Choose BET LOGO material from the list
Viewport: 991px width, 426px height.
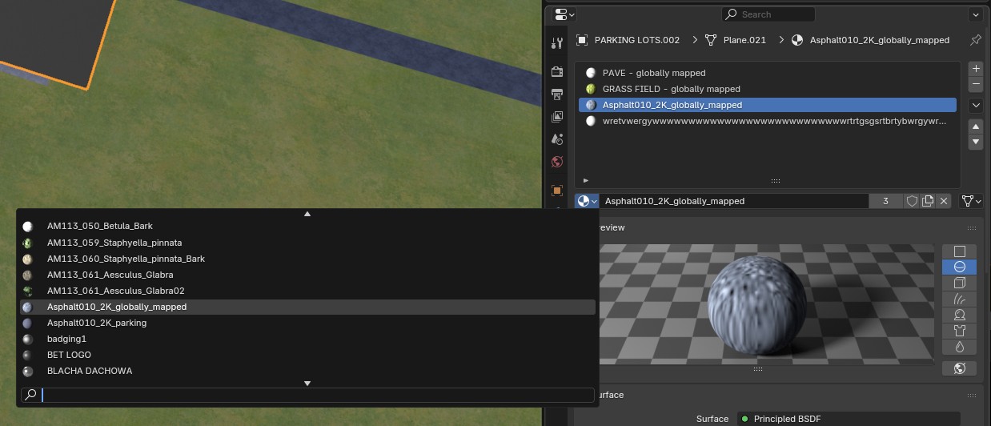307,355
